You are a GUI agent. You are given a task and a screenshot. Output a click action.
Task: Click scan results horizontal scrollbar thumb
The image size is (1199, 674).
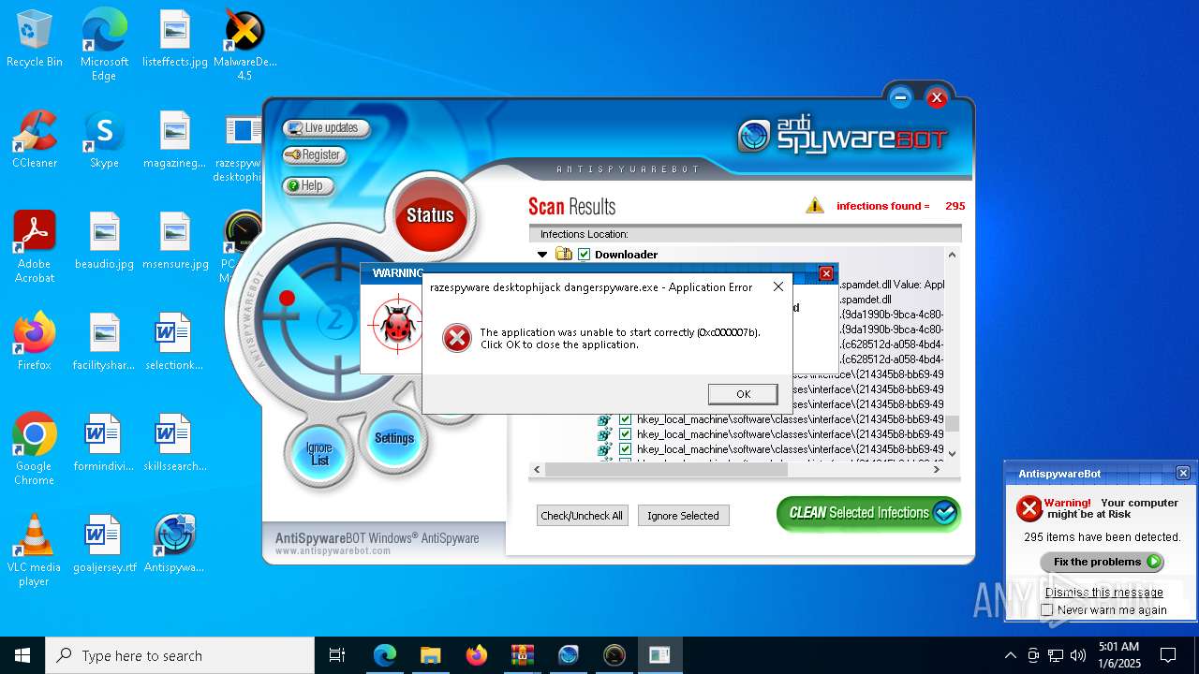pos(666,469)
